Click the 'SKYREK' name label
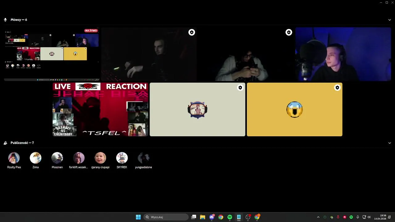This screenshot has height=222, width=395. [122, 167]
